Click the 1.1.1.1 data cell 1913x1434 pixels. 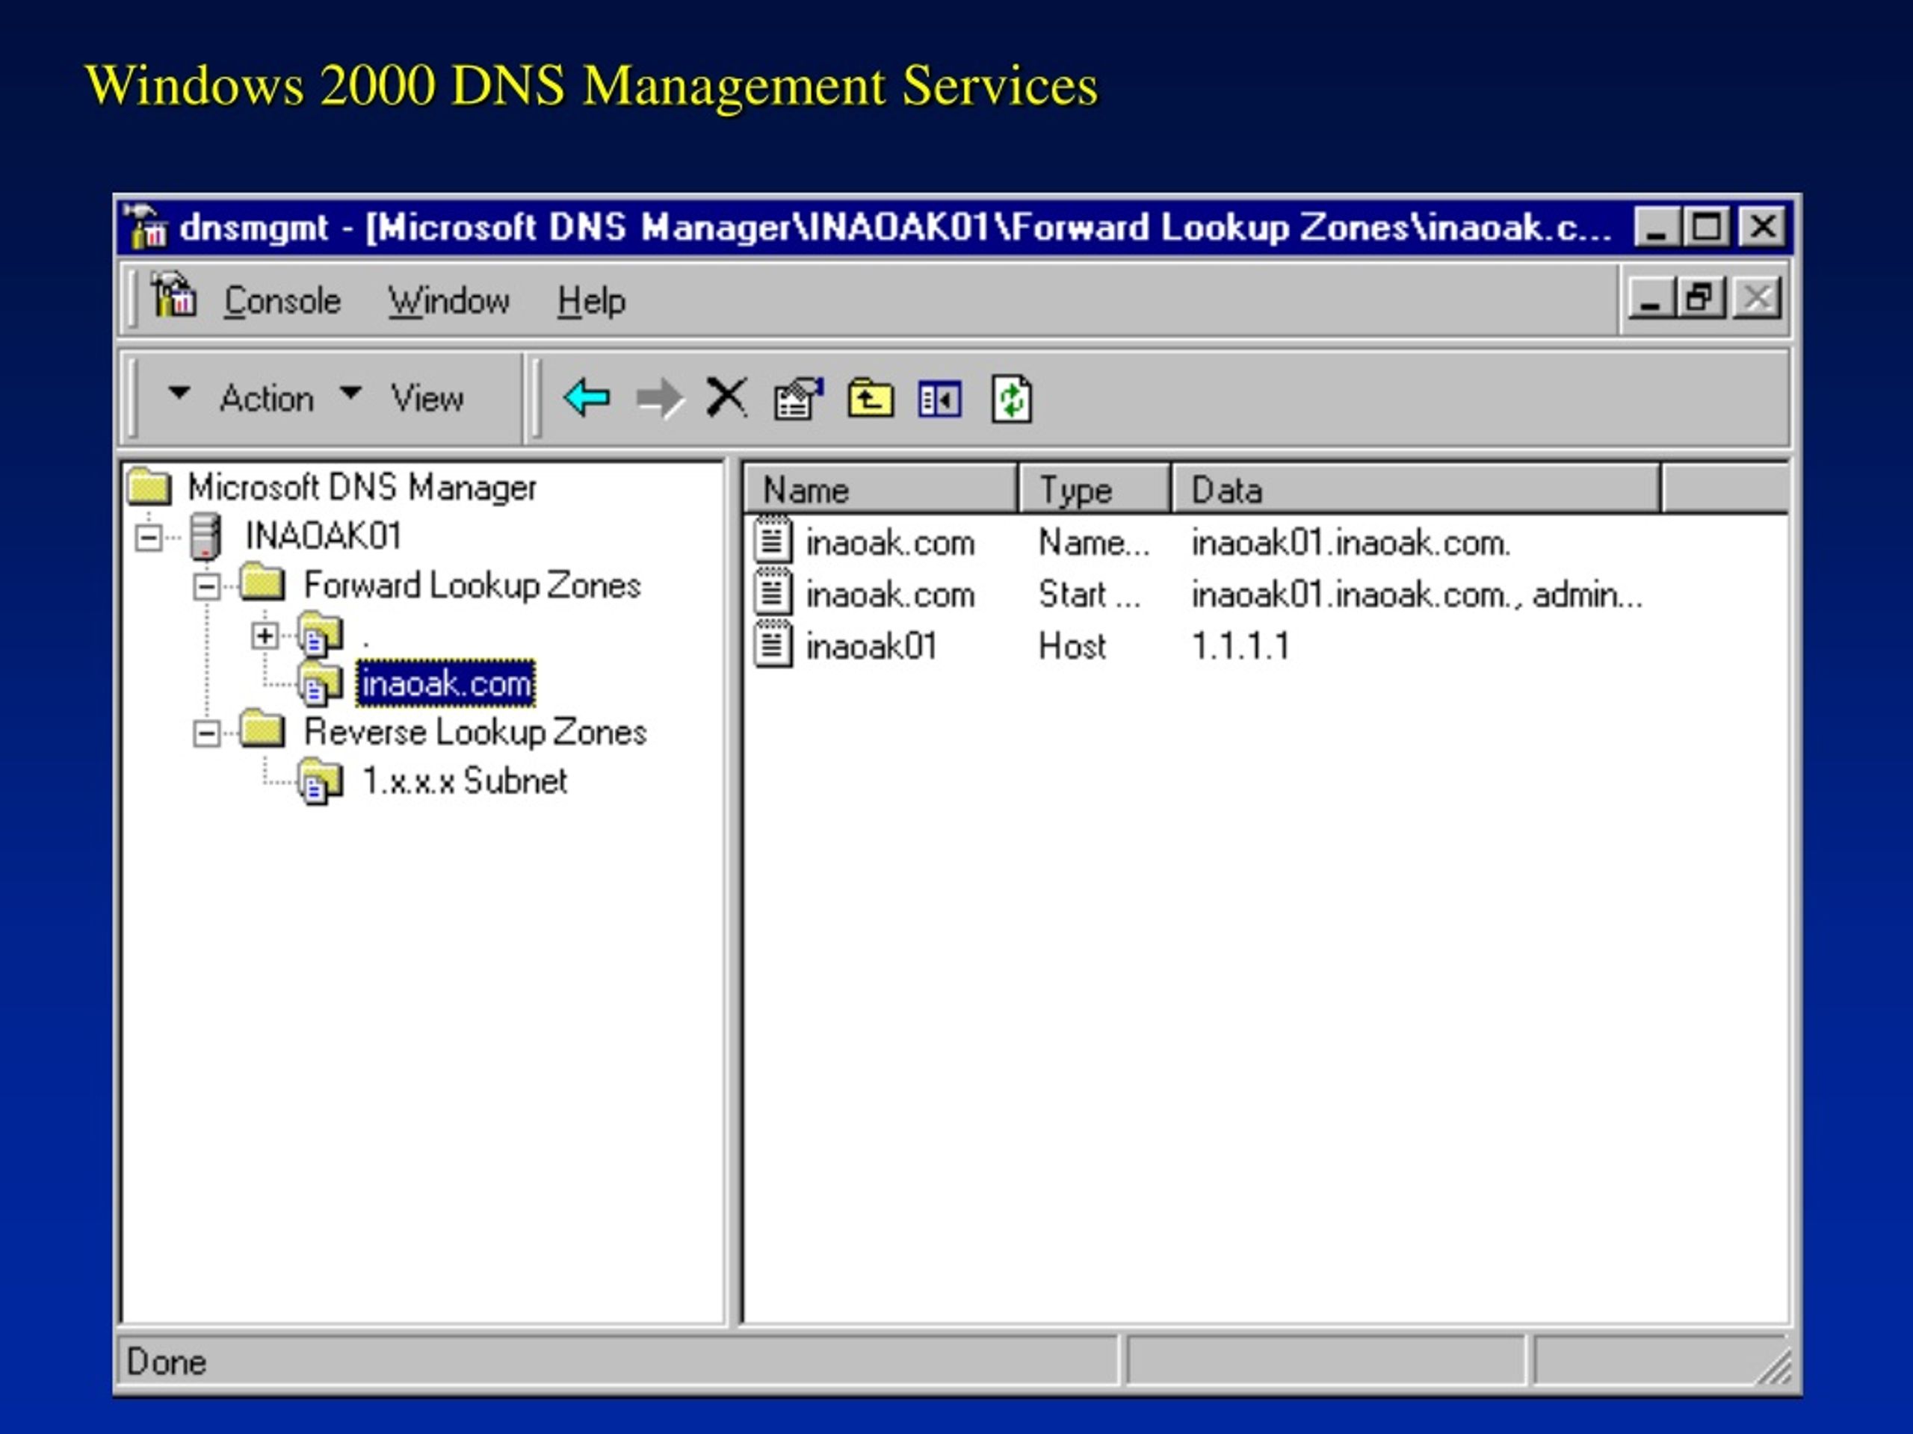tap(1240, 647)
